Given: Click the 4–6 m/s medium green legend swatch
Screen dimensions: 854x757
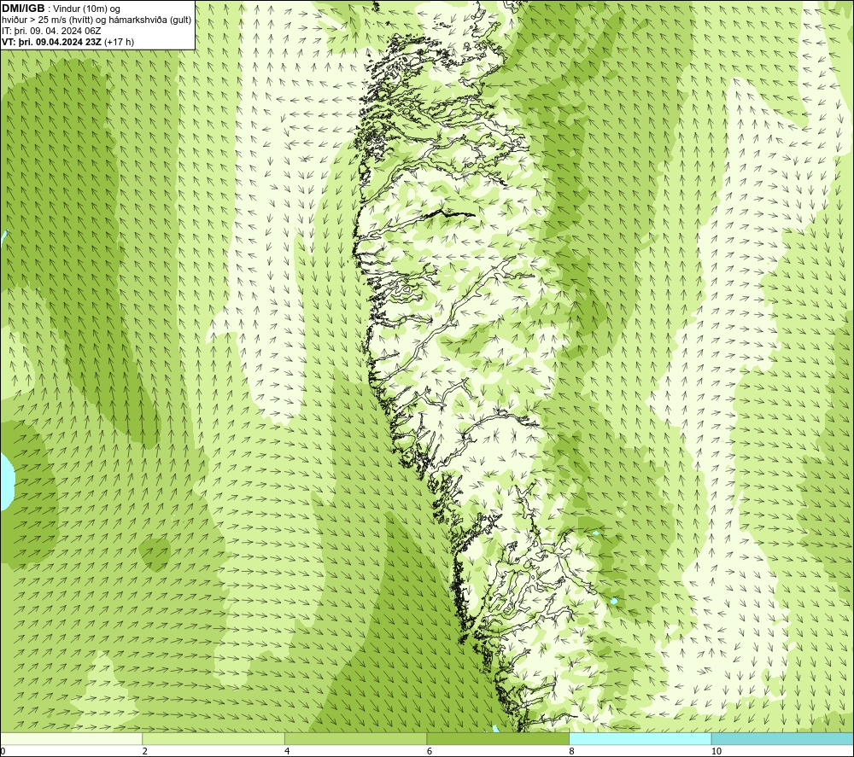Looking at the screenshot, I should pyautogui.click(x=355, y=738).
